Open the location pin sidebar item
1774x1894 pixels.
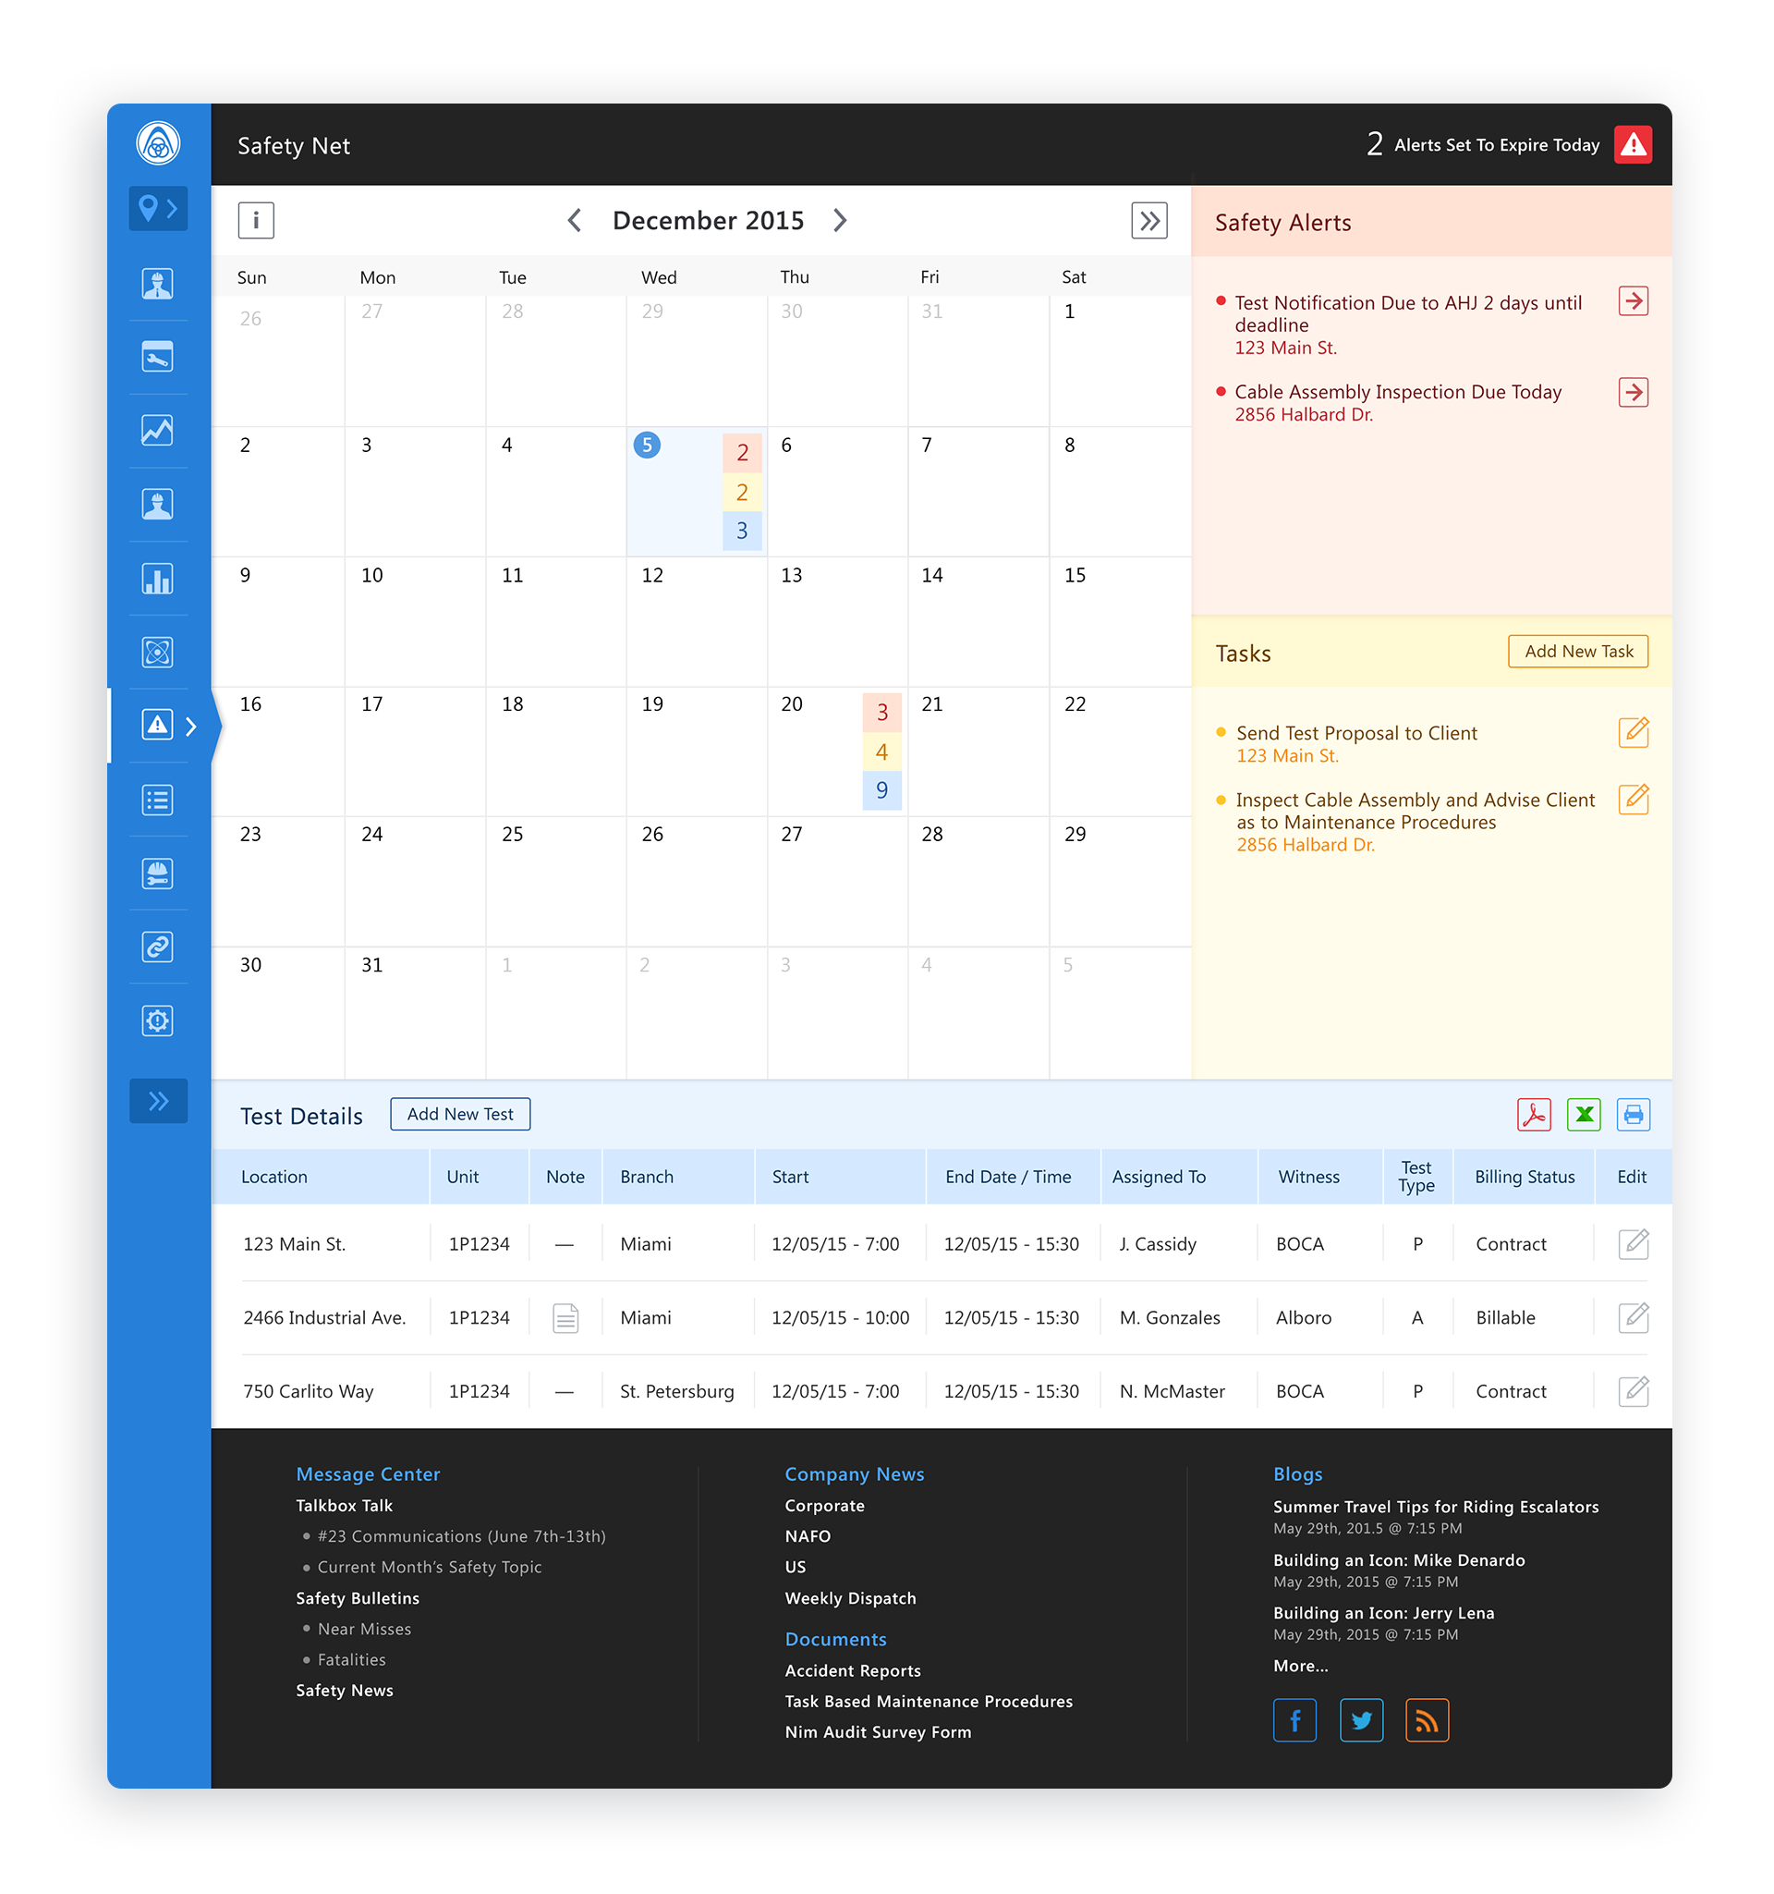point(158,208)
